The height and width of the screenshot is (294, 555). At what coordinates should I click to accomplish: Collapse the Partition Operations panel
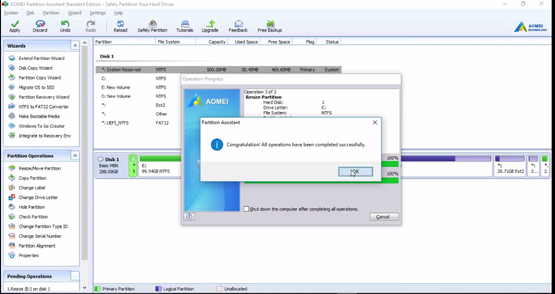[x=75, y=156]
